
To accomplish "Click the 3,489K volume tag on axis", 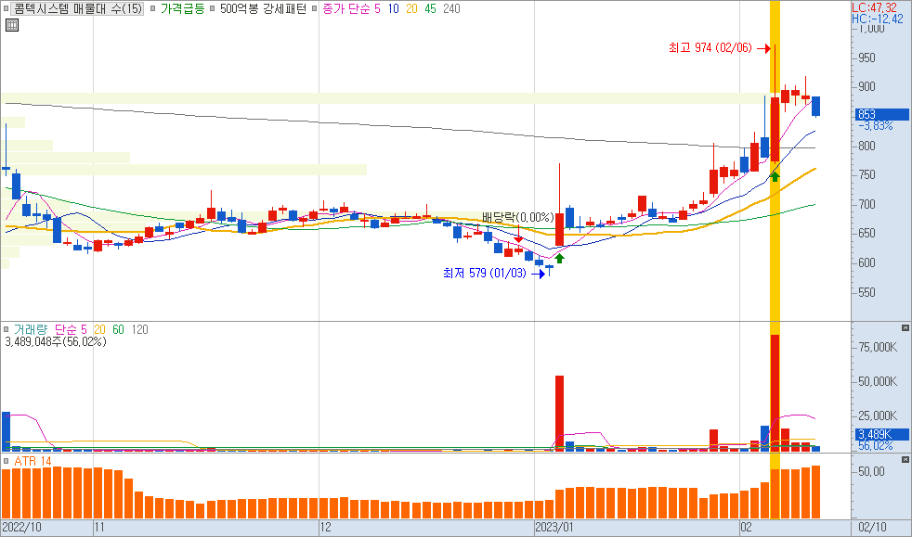I will [882, 434].
